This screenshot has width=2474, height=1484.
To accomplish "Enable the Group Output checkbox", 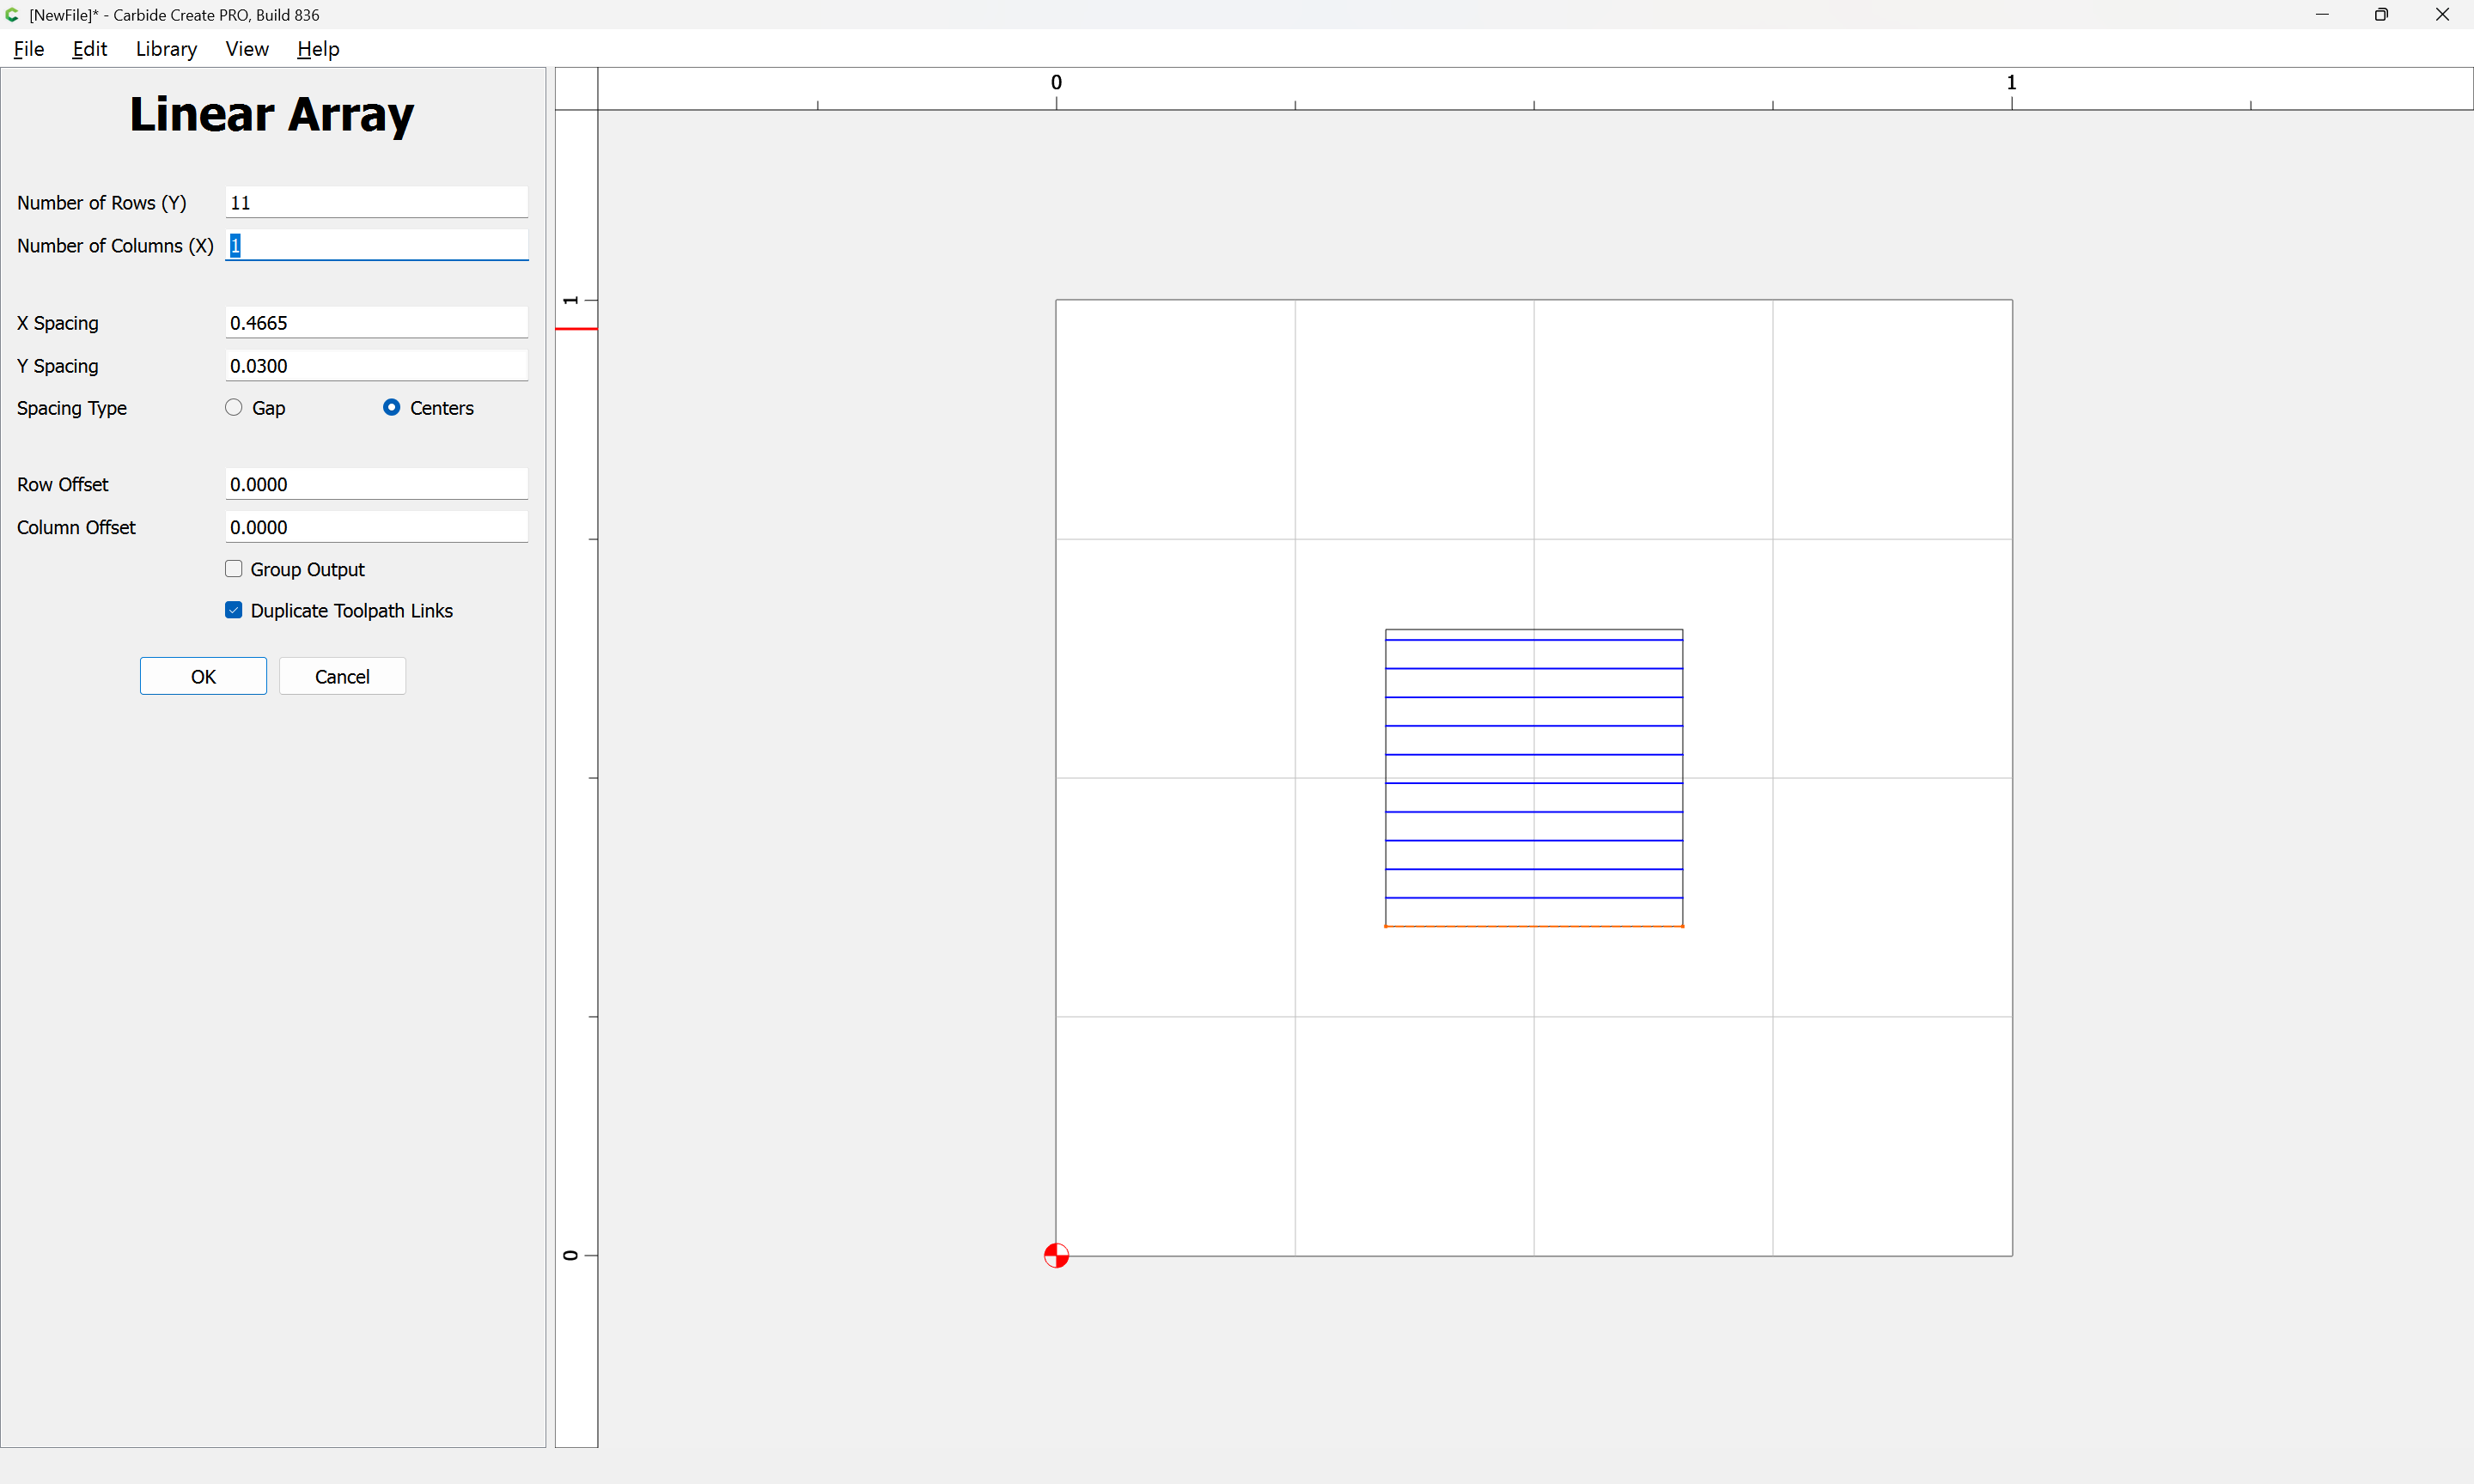I will click(x=234, y=569).
